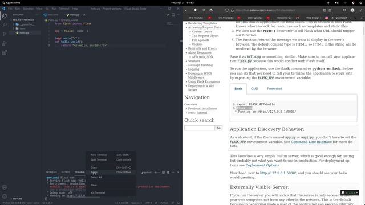Open the Help menu in VS Code
Viewport: 365px width, 205px height.
(x=75, y=9)
